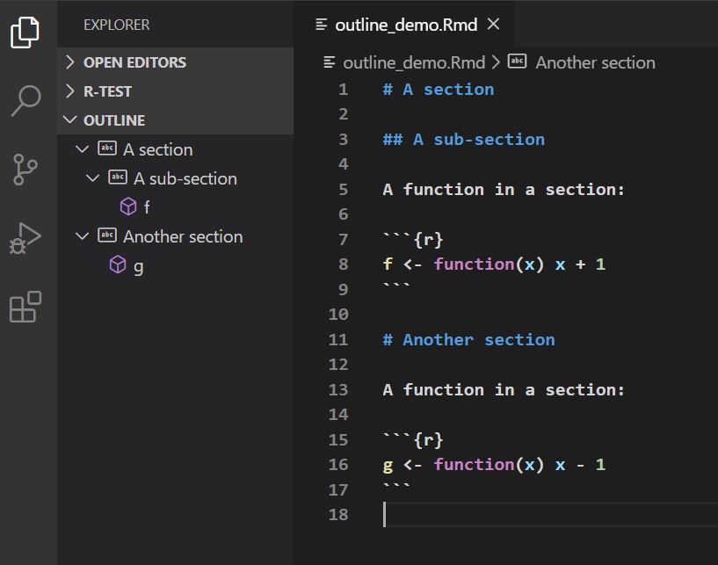Place cursor on line 11 heading text
Image resolution: width=718 pixels, height=565 pixels.
(x=478, y=340)
